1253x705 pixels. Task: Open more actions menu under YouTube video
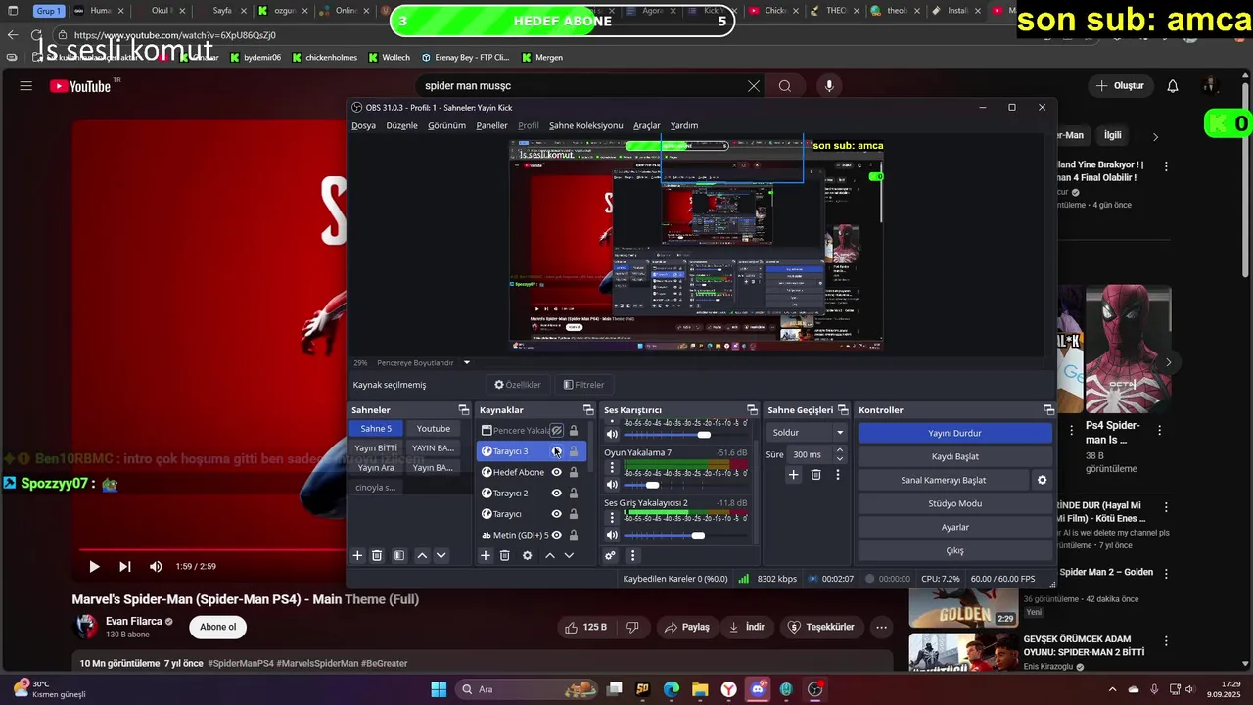click(882, 627)
